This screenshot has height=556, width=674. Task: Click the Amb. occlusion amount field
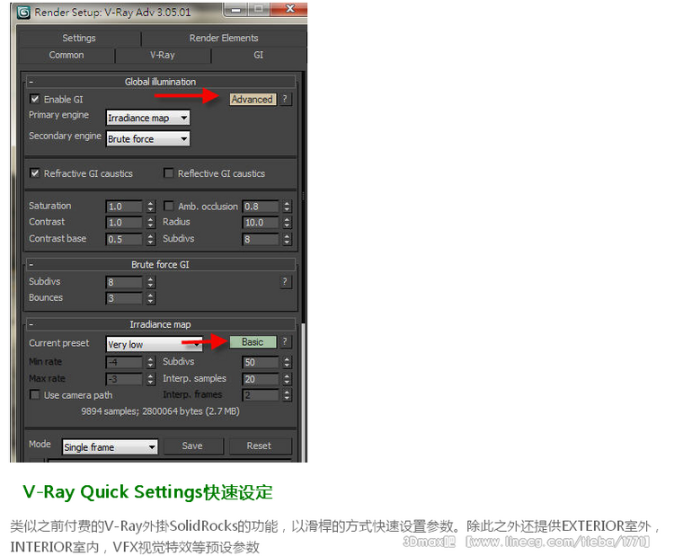pos(261,207)
